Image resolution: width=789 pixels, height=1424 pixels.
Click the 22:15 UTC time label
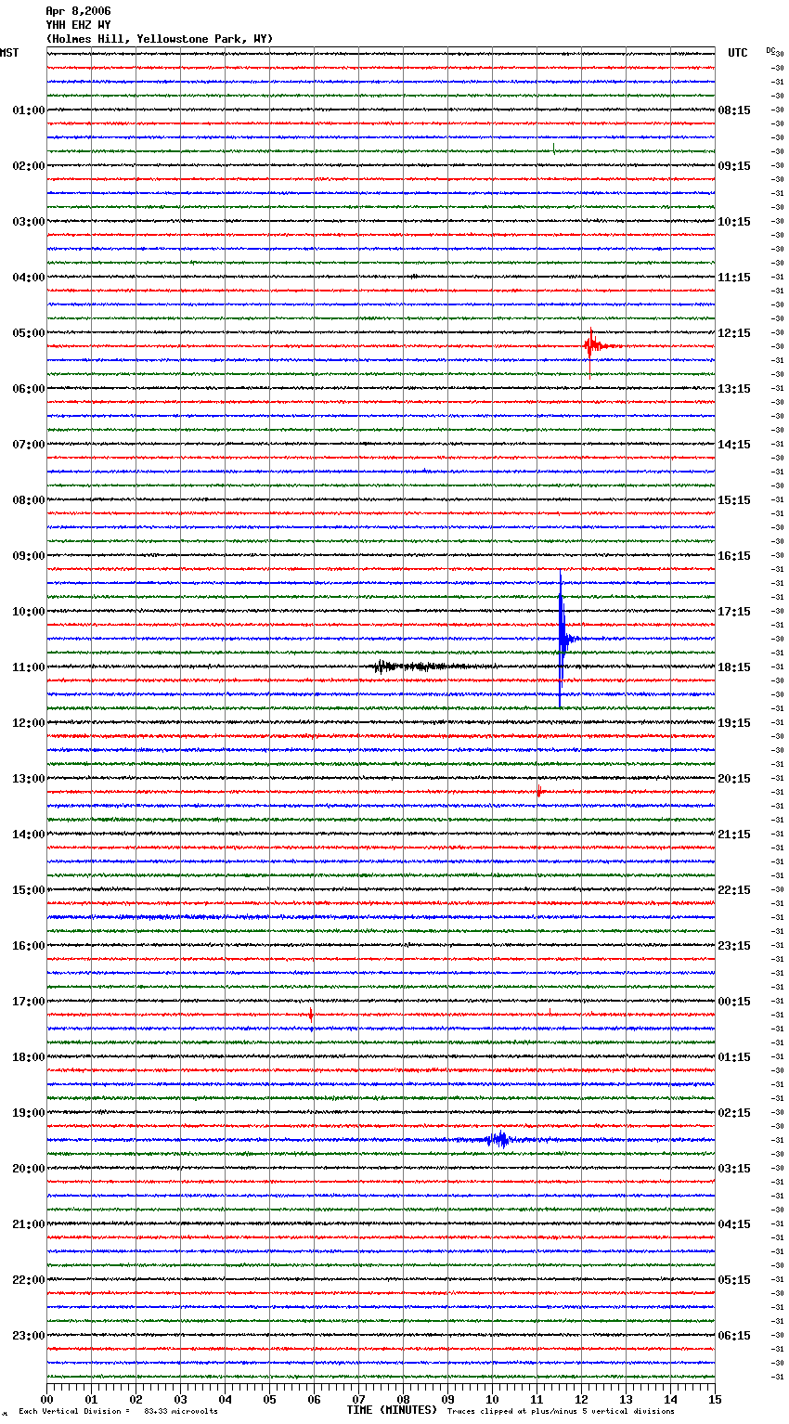(734, 890)
